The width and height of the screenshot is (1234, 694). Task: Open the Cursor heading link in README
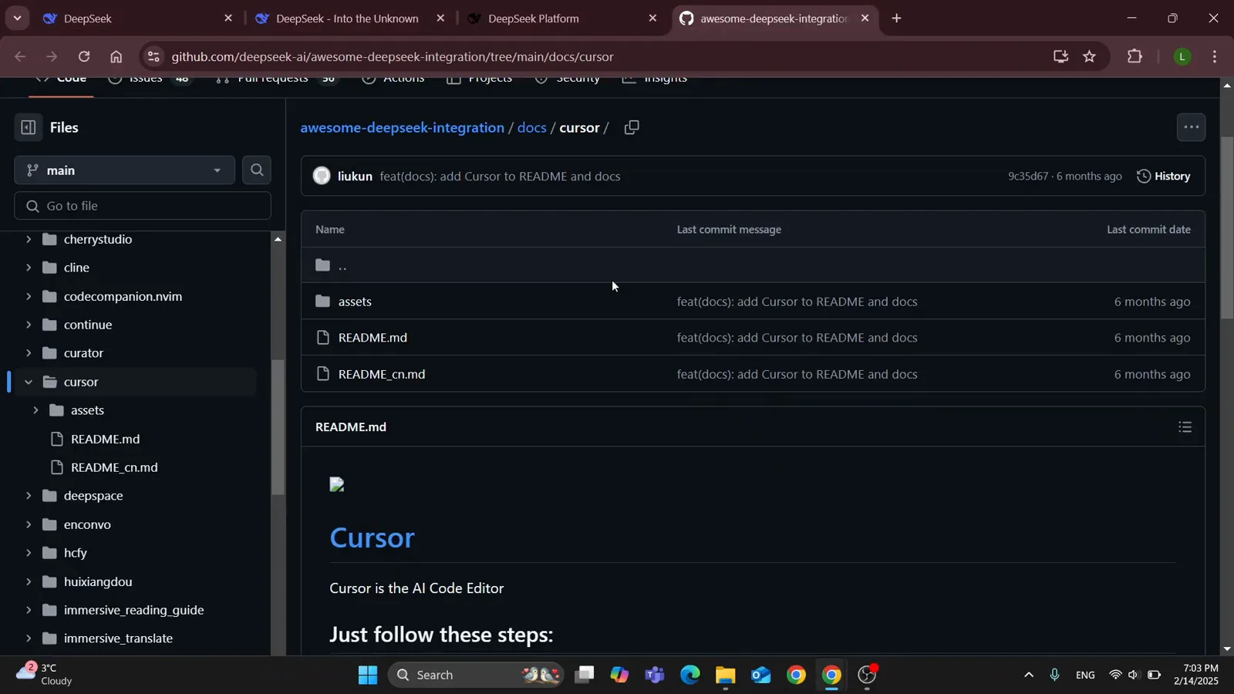tap(372, 538)
